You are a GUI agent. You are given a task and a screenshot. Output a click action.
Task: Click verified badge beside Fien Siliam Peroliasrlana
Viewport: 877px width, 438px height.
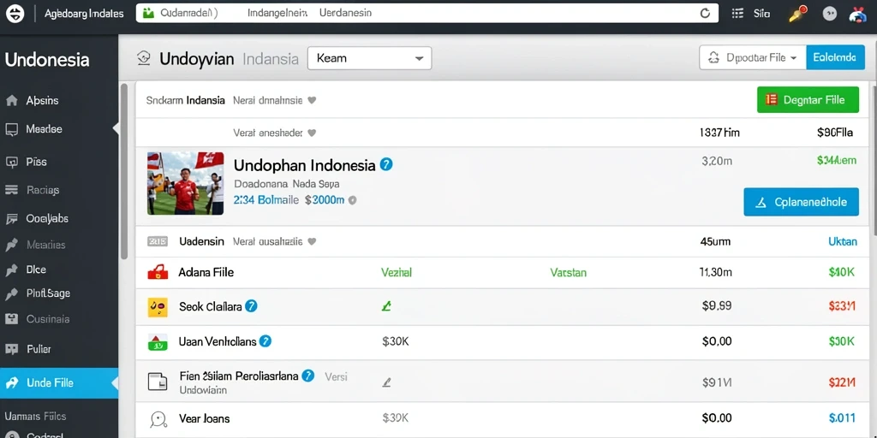pos(307,376)
